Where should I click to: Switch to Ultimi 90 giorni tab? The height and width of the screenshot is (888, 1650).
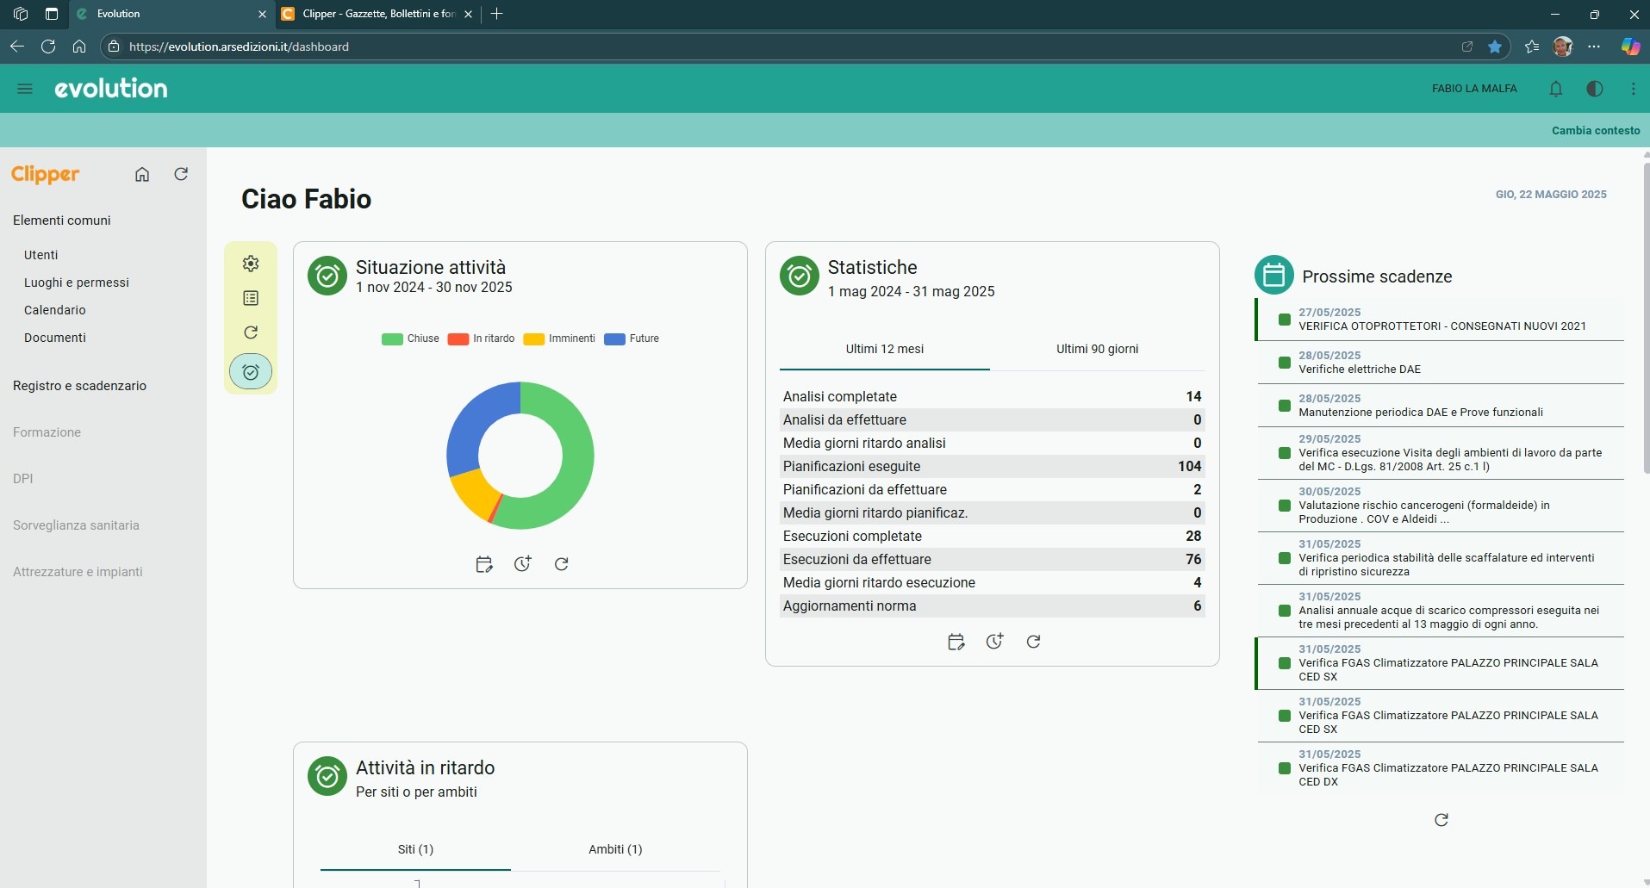coord(1098,349)
